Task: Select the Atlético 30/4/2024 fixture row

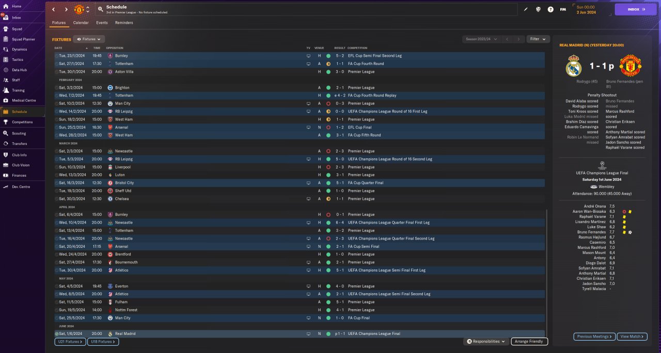Action: coord(299,270)
